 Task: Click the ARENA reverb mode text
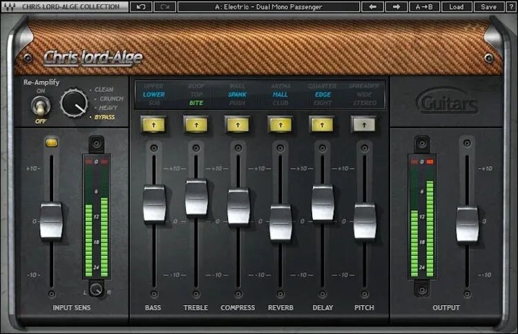click(x=280, y=86)
